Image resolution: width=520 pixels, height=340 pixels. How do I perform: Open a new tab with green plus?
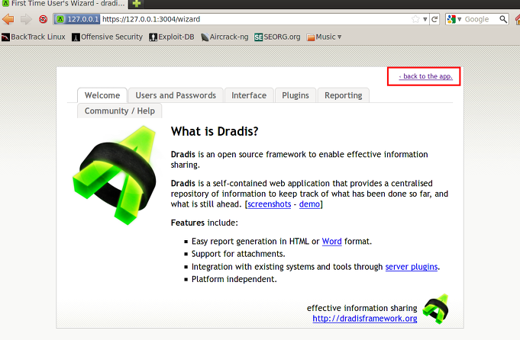pos(137,4)
